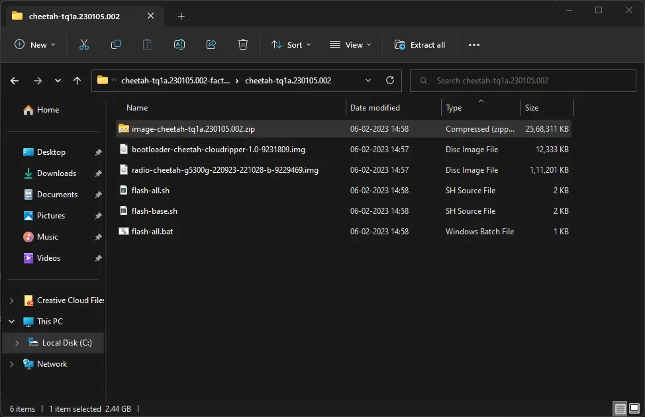Sort files by Date modified column
Screen dimensions: 645x417
[375, 107]
